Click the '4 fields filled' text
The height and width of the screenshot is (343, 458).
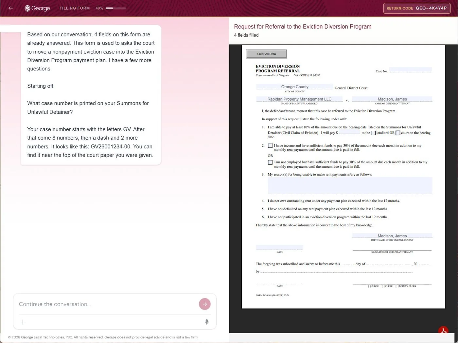click(x=246, y=35)
